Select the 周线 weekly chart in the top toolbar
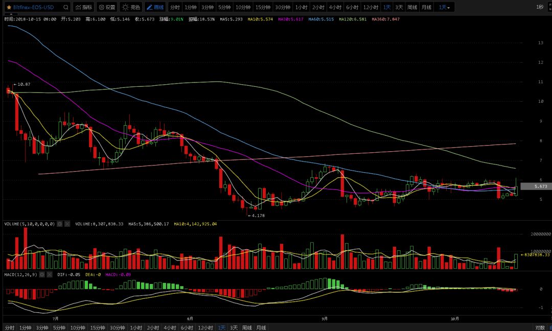The width and height of the screenshot is (552, 331). 412,7
